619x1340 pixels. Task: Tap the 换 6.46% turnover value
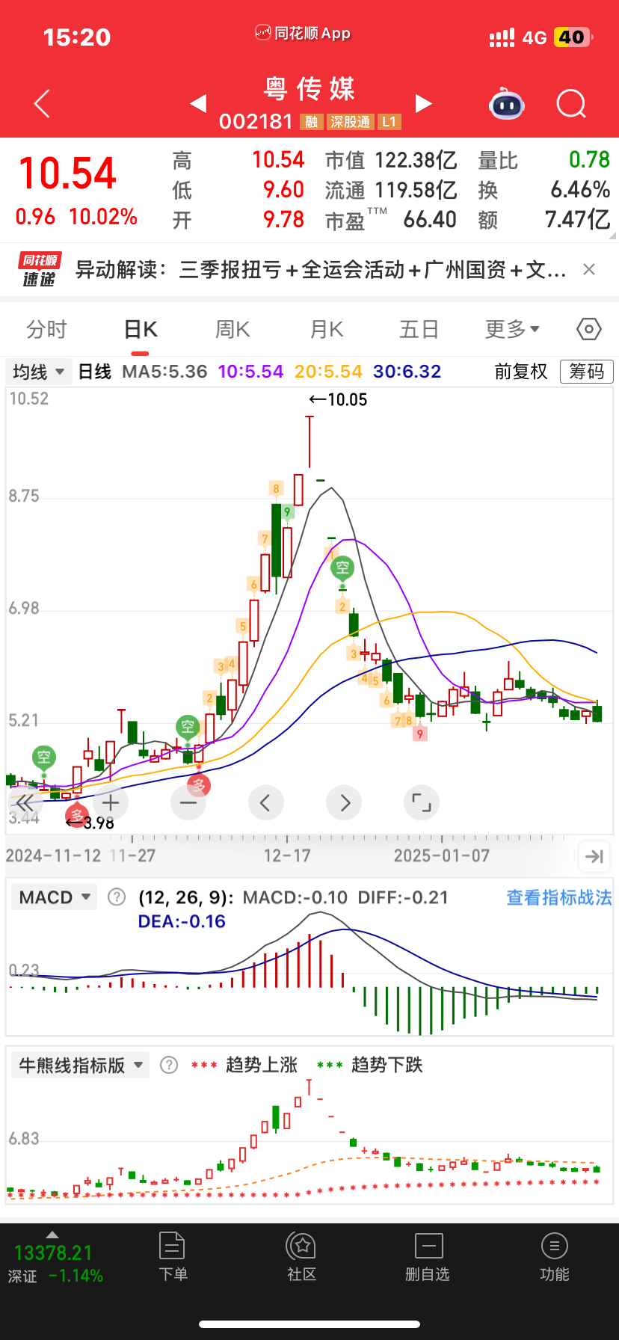point(544,190)
